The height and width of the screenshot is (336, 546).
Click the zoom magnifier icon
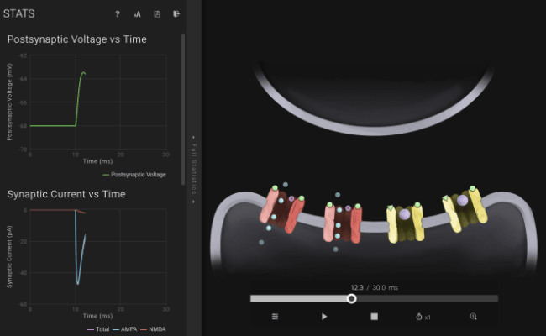pos(473,317)
